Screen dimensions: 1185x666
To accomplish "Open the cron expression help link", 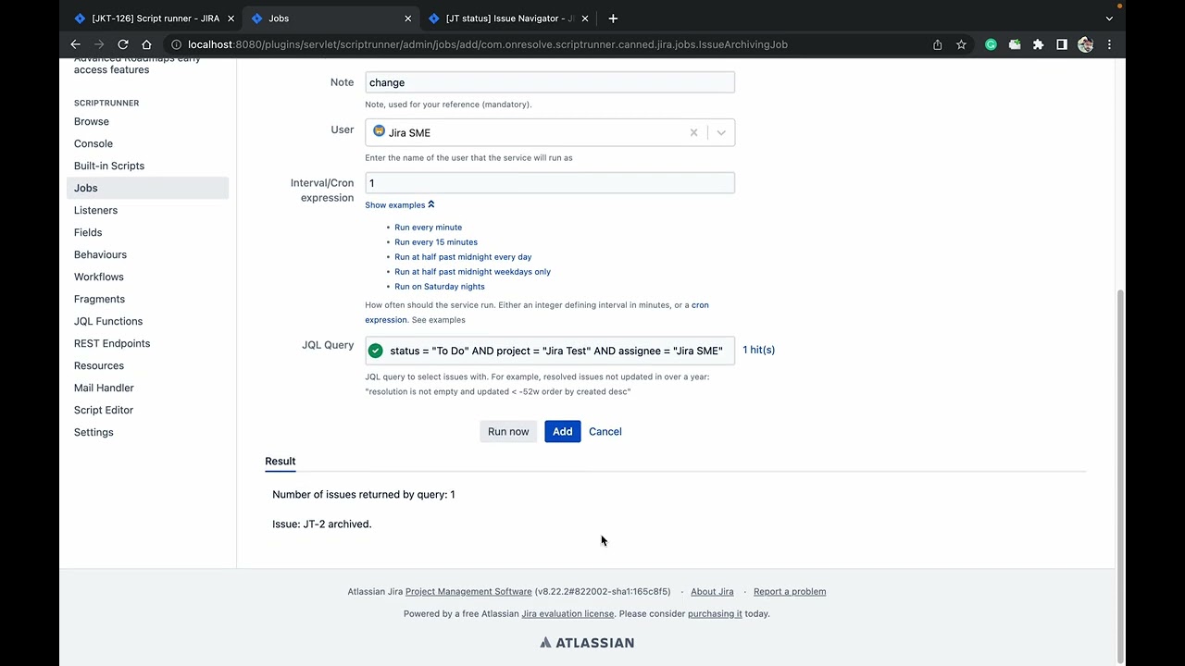I will tap(700, 305).
